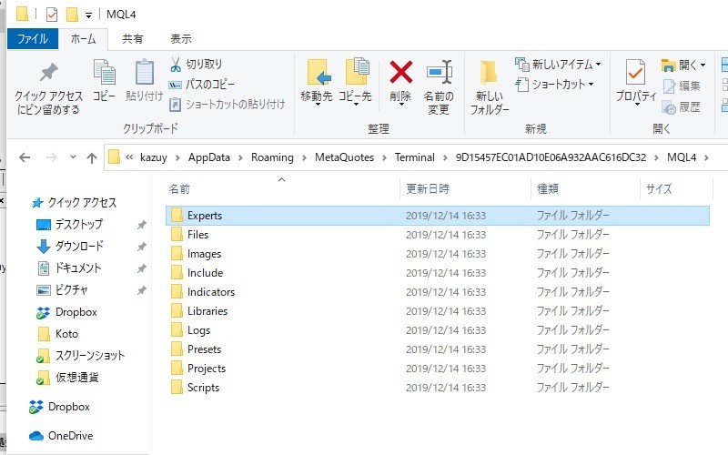Image resolution: width=728 pixels, height=455 pixels.
Task: Click Roaming in address breadcrumb
Action: (x=272, y=157)
